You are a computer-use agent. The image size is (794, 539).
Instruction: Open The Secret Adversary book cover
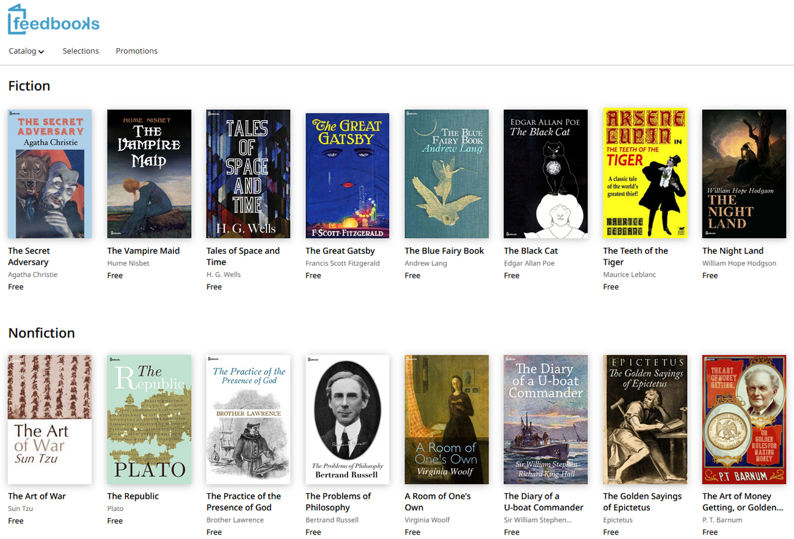(50, 174)
